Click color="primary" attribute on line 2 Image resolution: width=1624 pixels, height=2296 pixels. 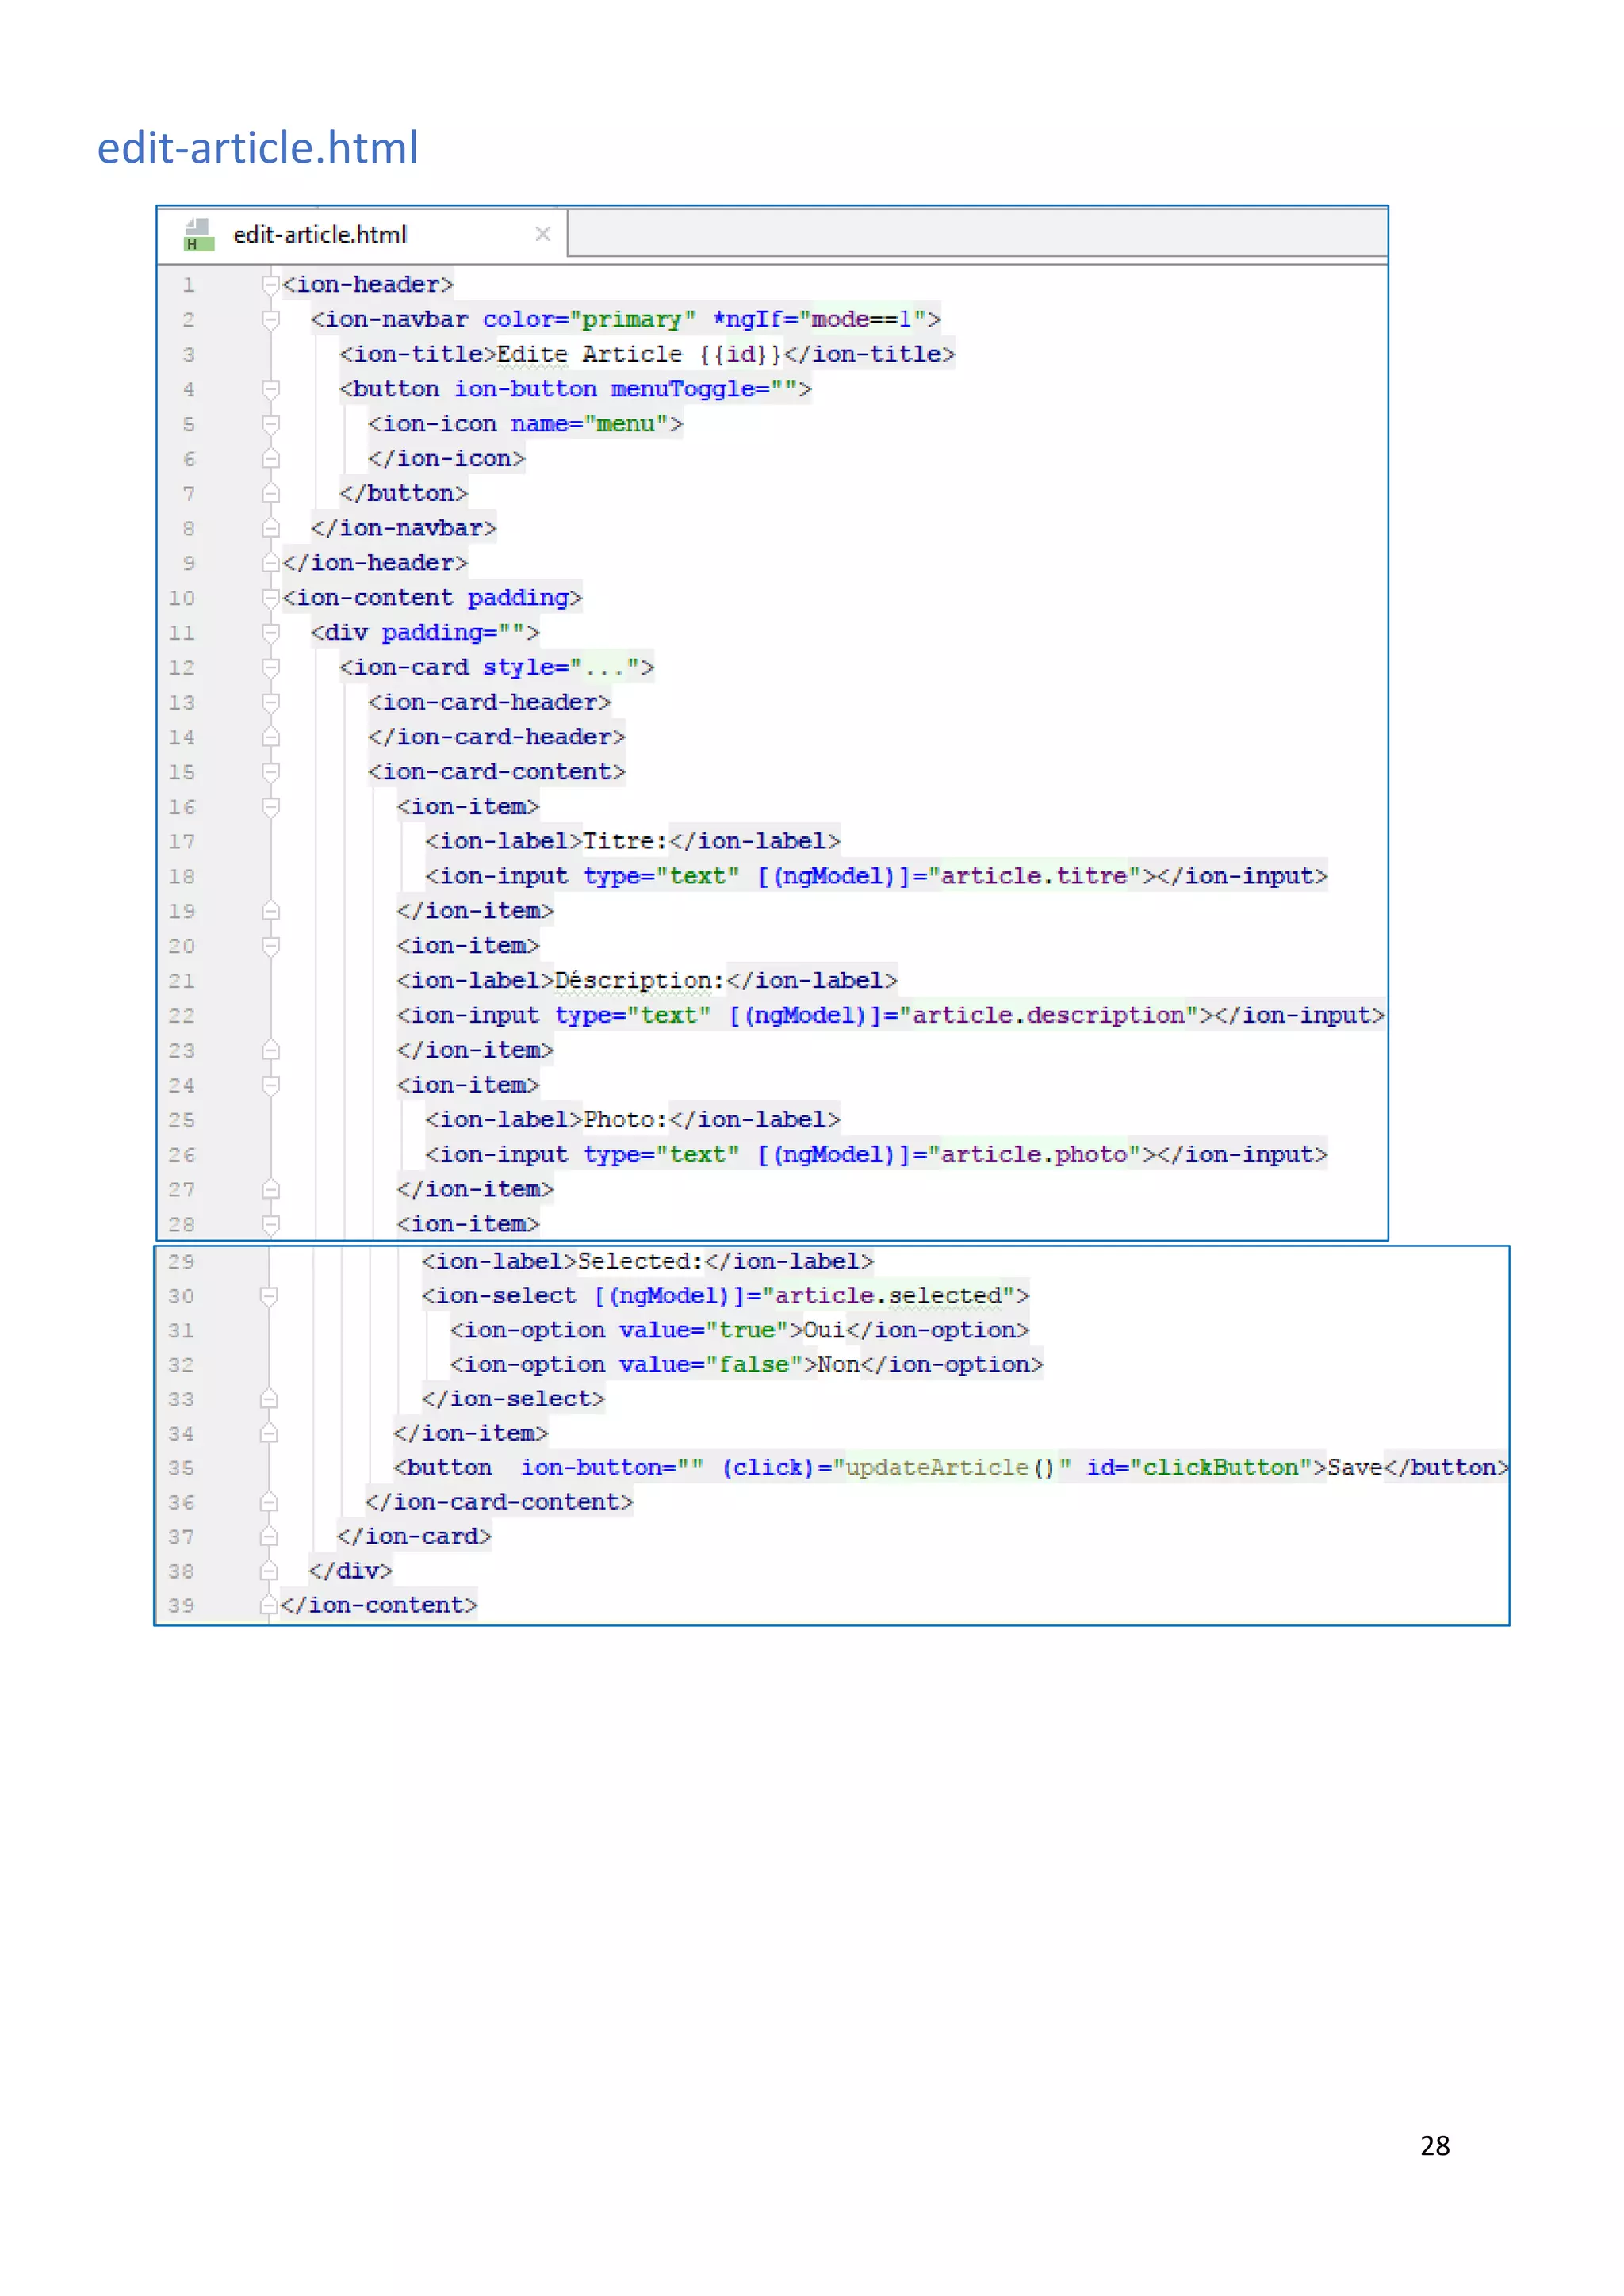(x=589, y=319)
